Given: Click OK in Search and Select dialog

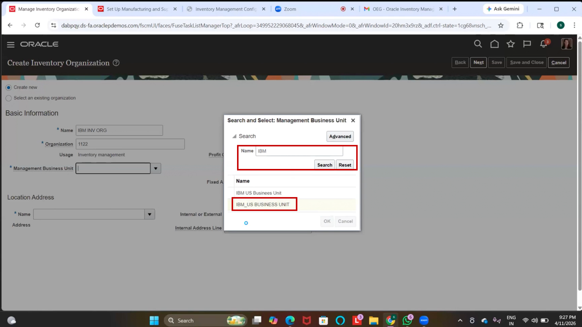Looking at the screenshot, I should [x=327, y=221].
